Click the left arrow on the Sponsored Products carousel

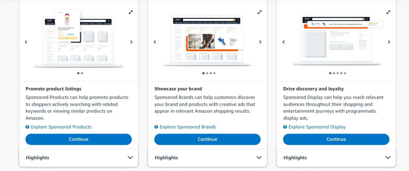point(26,42)
